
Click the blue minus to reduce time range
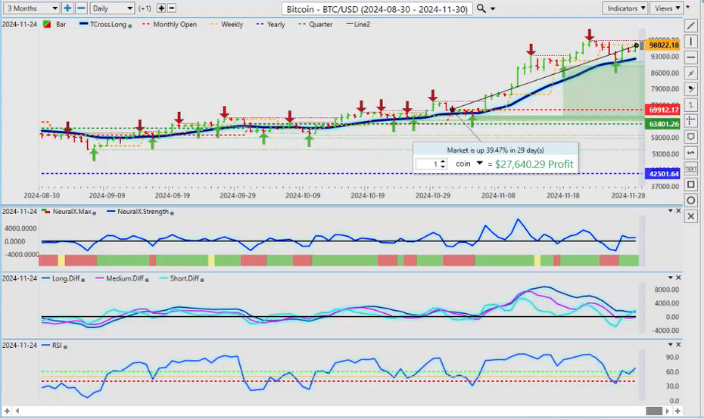pos(81,8)
